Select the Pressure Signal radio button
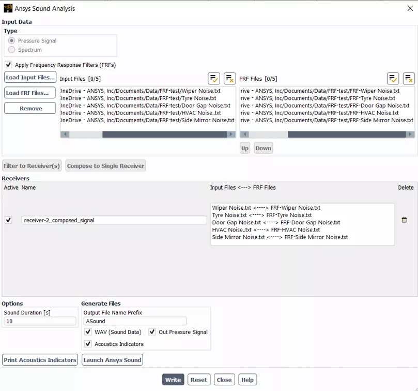The image size is (418, 391). [11, 40]
